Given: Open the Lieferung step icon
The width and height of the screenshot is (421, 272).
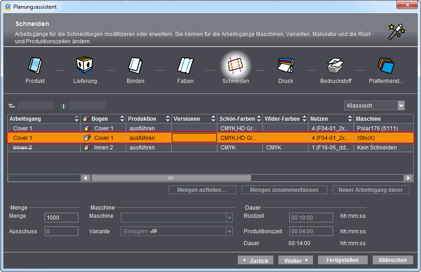Looking at the screenshot, I should click(x=85, y=65).
